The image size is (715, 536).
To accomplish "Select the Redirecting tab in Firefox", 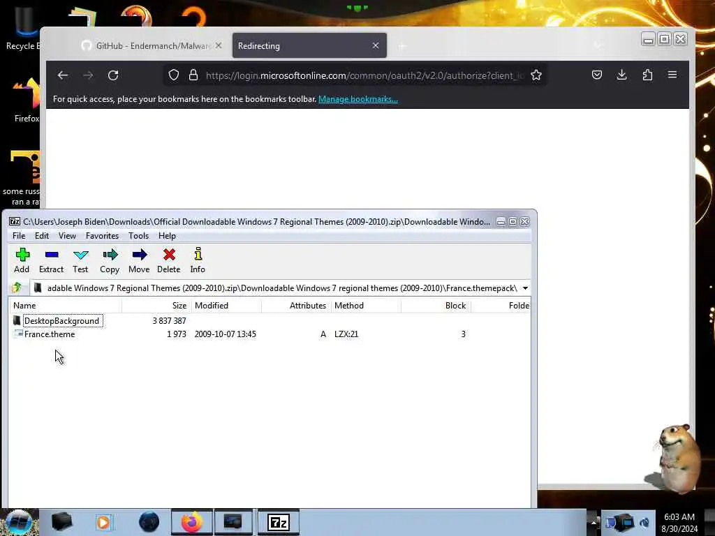I will click(x=309, y=45).
